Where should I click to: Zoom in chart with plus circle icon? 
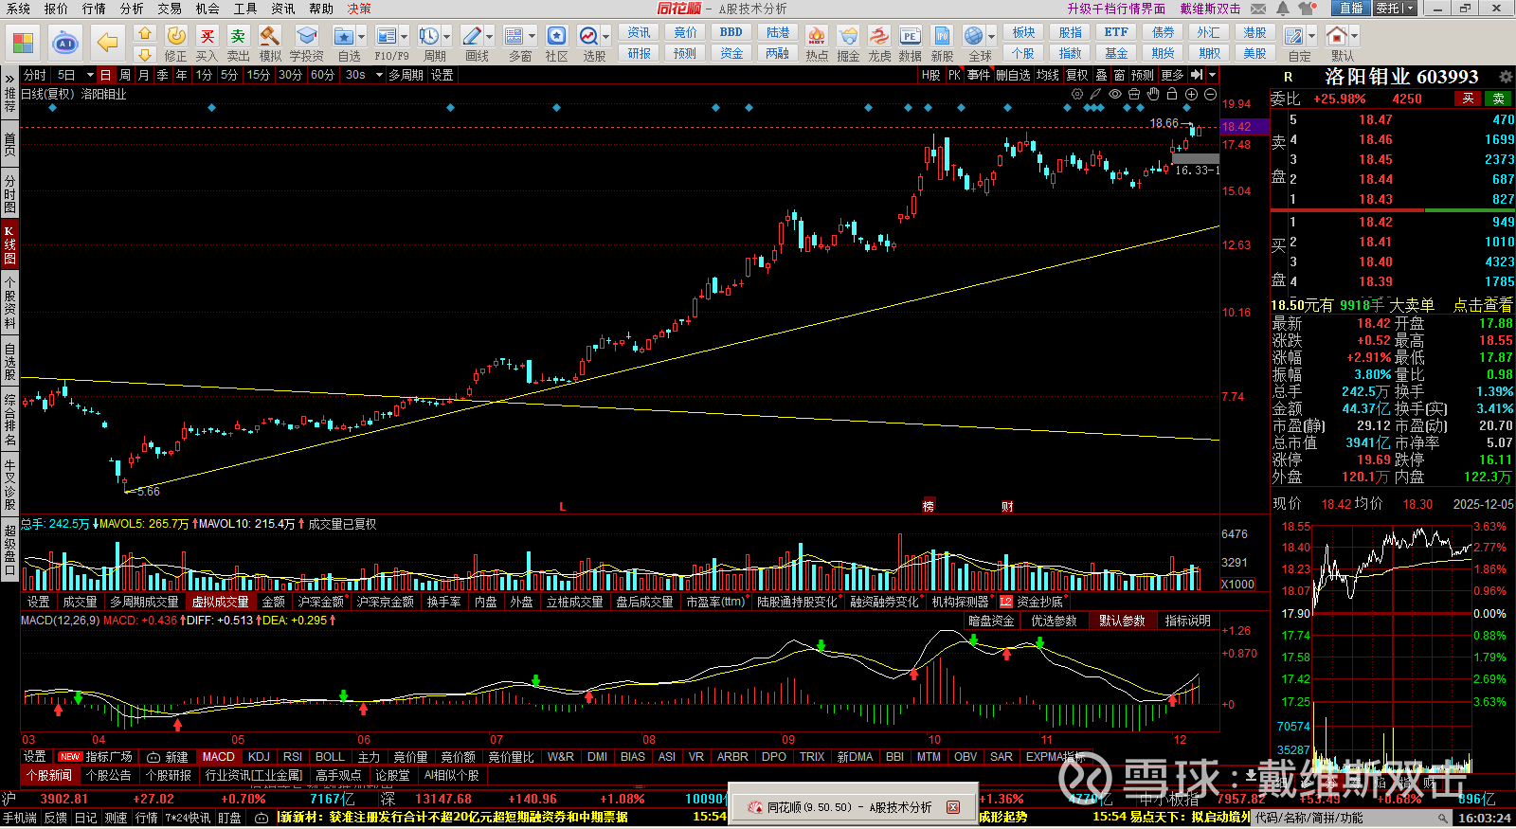click(1191, 94)
